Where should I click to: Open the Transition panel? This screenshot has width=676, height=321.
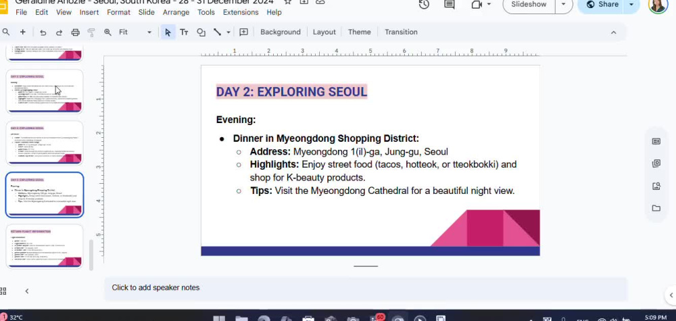[x=401, y=32]
